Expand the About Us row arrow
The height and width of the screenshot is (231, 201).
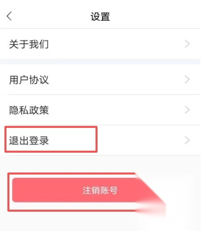(187, 44)
